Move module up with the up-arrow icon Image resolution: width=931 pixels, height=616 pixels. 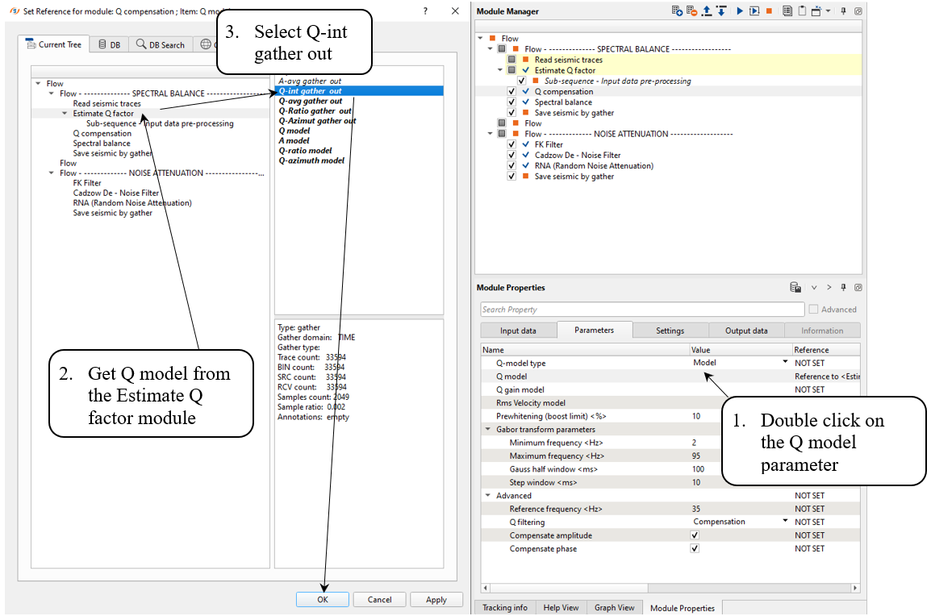(707, 11)
